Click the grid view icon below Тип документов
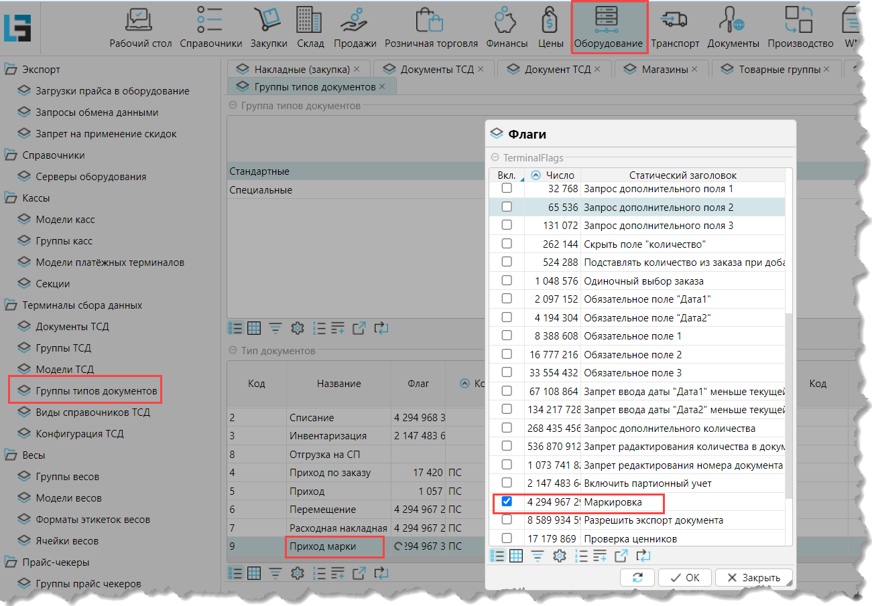 click(254, 573)
